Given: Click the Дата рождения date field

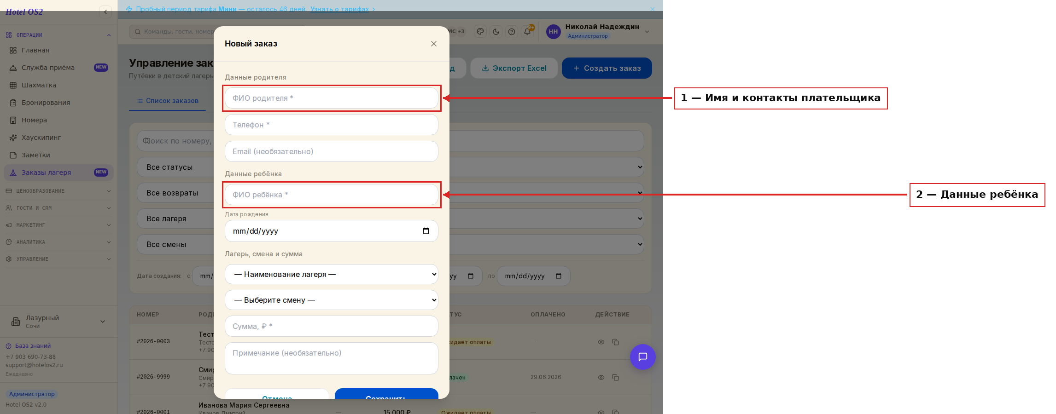Looking at the screenshot, I should (331, 231).
